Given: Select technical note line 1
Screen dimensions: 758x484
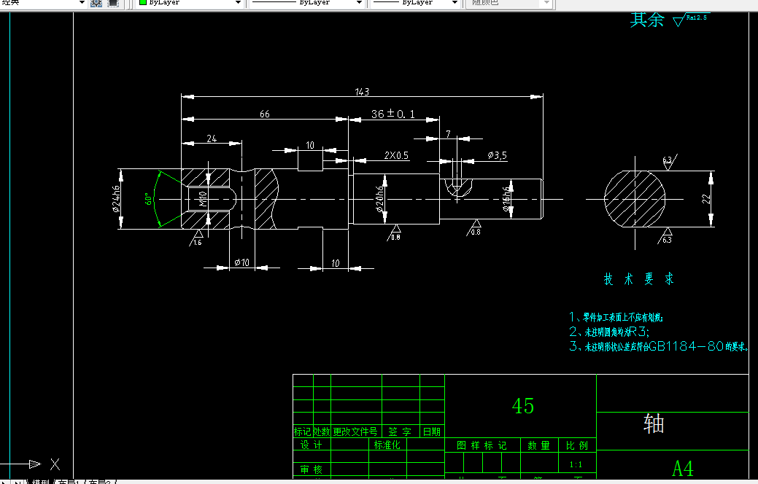Looking at the screenshot, I should [616, 317].
